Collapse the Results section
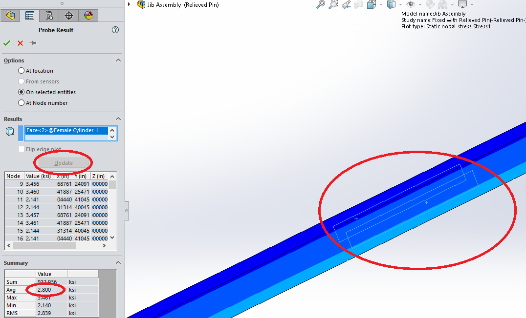526x318 pixels. [x=118, y=119]
